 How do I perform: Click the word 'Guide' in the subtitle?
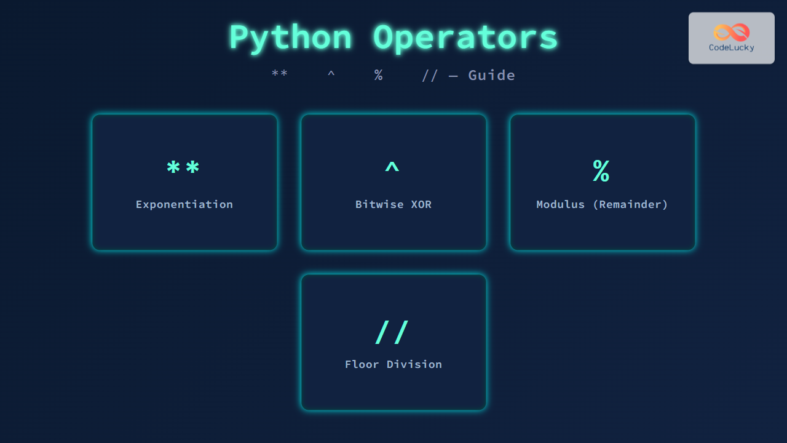491,75
